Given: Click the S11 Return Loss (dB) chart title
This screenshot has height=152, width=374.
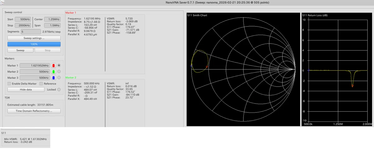Looking at the screenshot, I should 315,15.
